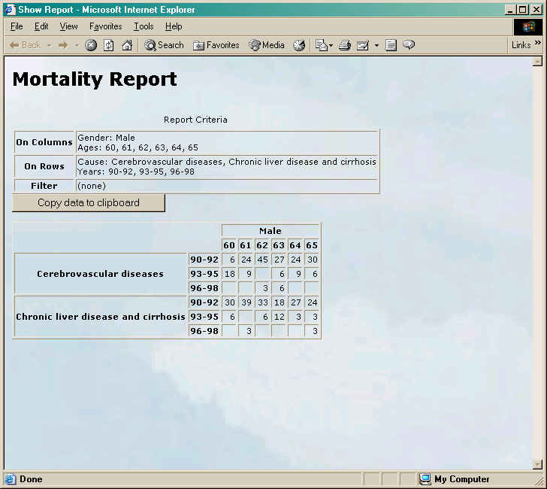This screenshot has height=489, width=547.
Task: Open the Favorites toolbar button
Action: pos(216,45)
